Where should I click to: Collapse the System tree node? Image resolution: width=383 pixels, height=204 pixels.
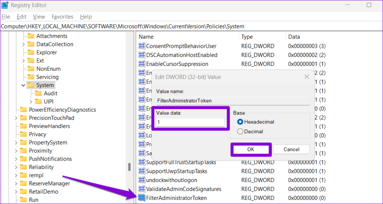tap(24, 85)
